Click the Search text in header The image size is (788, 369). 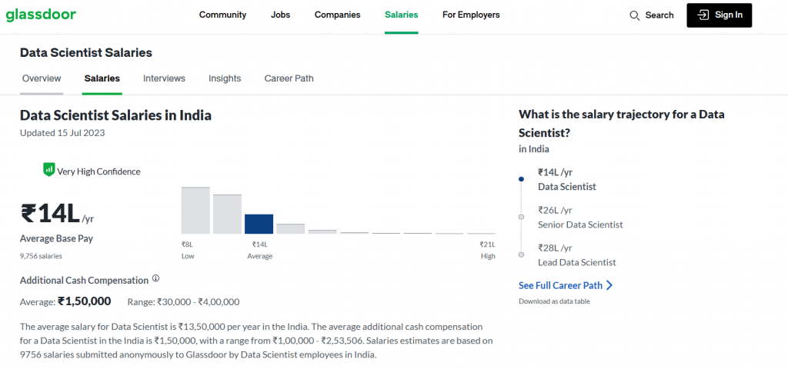(659, 15)
